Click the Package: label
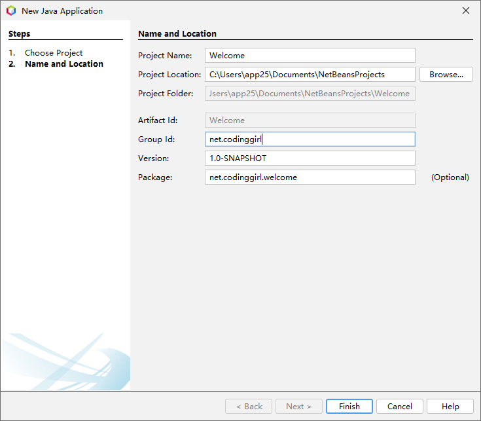The height and width of the screenshot is (421, 481). [x=155, y=177]
